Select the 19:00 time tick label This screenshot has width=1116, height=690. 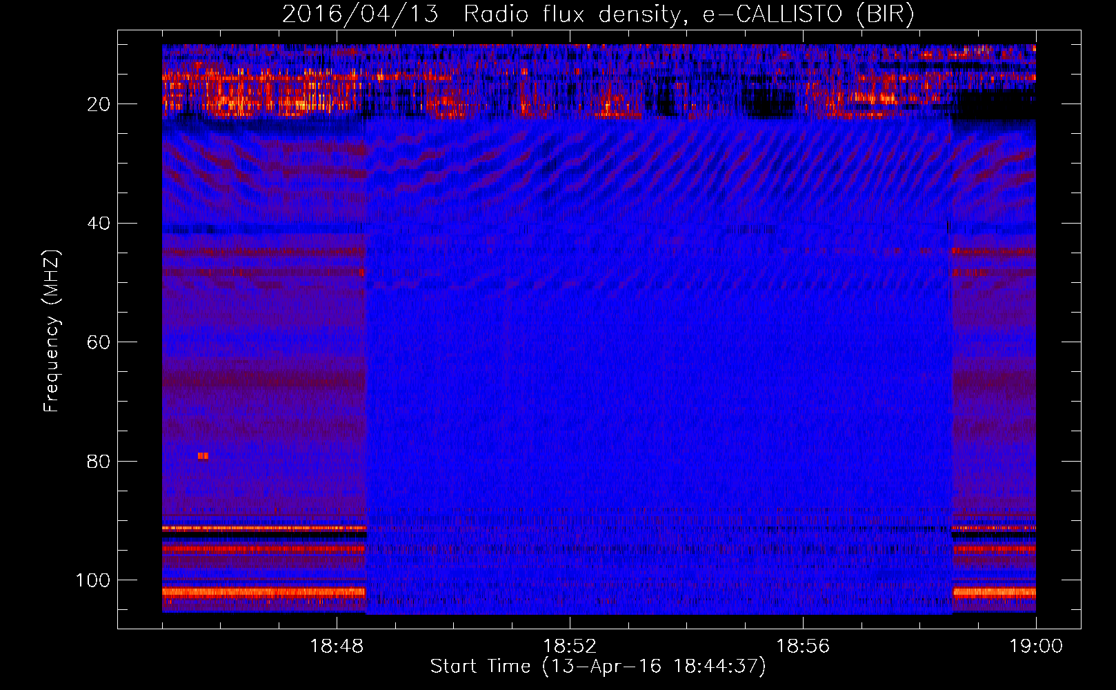pos(1036,647)
